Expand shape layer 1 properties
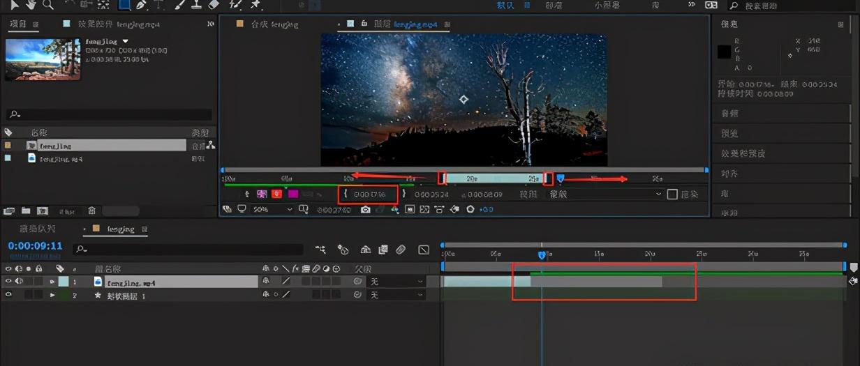The width and height of the screenshot is (860, 366). click(52, 295)
